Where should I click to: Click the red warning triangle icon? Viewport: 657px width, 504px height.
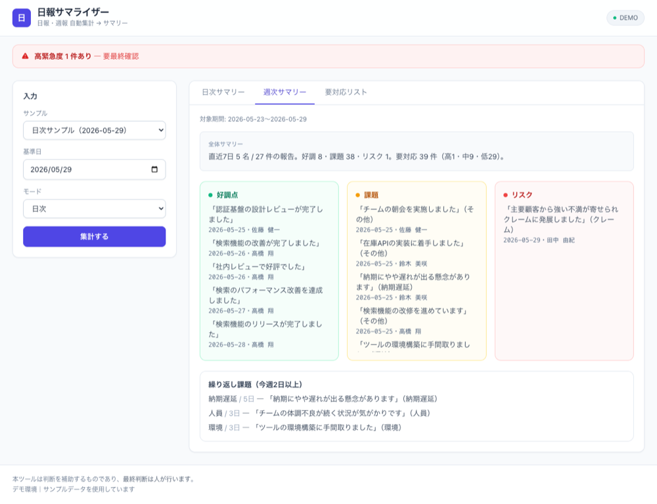point(25,56)
